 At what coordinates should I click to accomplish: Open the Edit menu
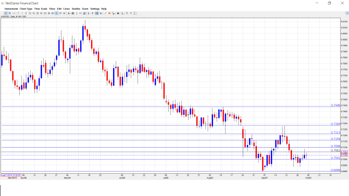click(x=59, y=9)
